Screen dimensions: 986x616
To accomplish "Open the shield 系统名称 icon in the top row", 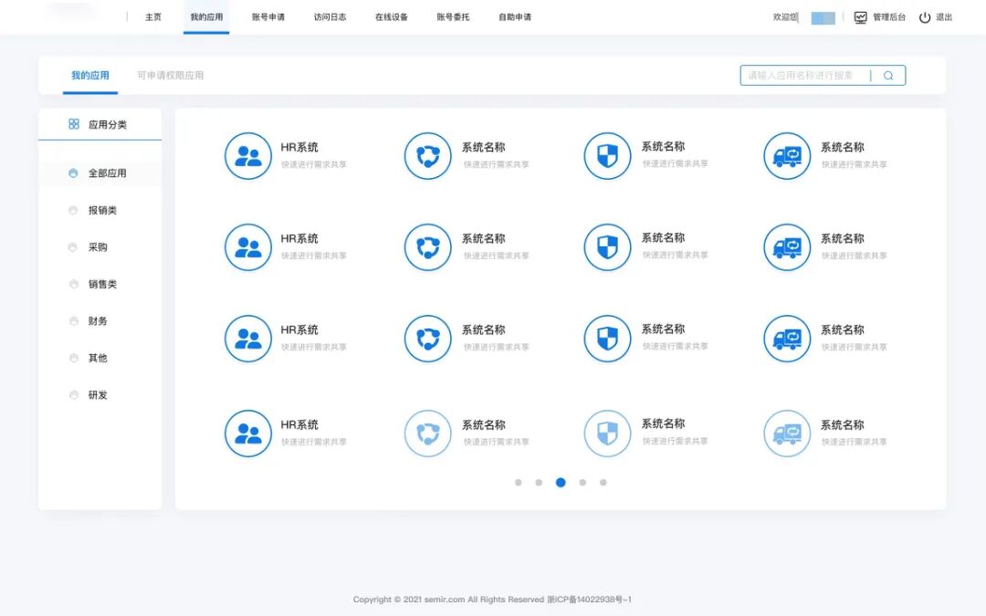I will point(607,156).
